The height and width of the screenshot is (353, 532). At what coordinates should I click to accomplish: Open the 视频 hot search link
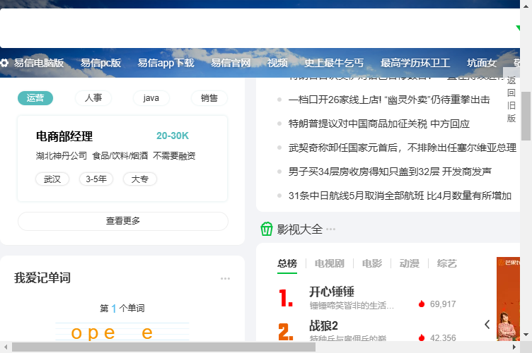click(277, 63)
